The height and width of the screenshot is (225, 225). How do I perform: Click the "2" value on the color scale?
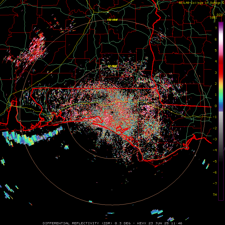point(216,84)
